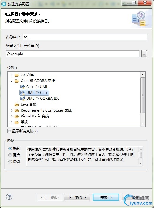Click the transformation list scrollbar thumb
Viewport: 154px width, 208px height.
point(142,95)
